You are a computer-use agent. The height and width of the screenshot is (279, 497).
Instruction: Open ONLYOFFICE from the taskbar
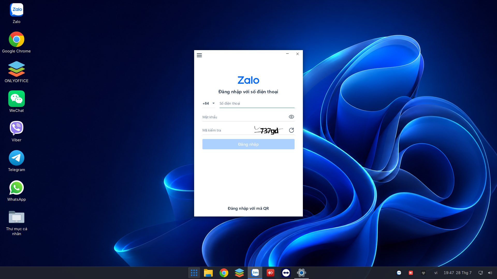click(x=239, y=273)
